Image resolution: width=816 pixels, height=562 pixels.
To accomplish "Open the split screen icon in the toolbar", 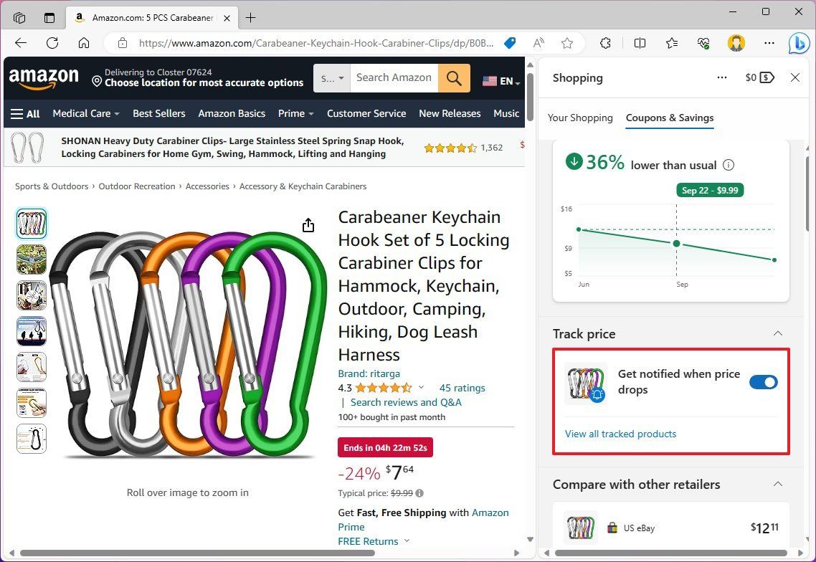I will (638, 43).
